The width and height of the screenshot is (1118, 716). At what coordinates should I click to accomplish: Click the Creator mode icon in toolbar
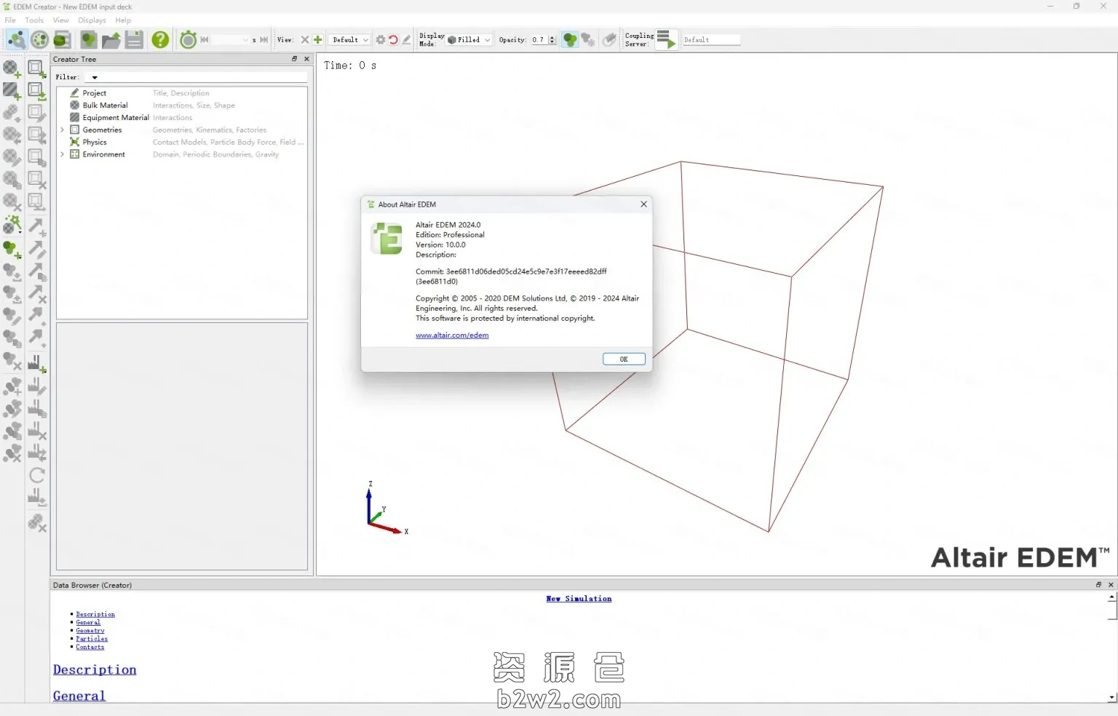click(x=16, y=40)
